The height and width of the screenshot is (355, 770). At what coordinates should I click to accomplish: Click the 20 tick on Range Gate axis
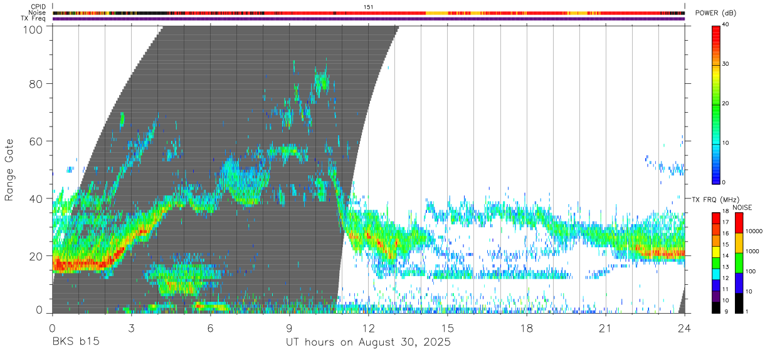point(36,256)
